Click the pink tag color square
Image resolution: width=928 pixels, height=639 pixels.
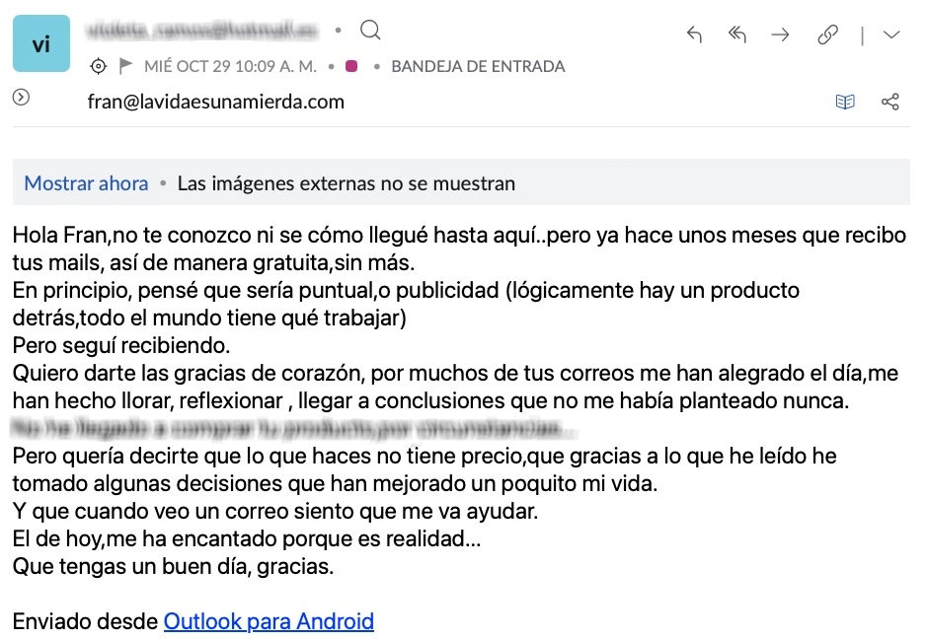coord(351,67)
